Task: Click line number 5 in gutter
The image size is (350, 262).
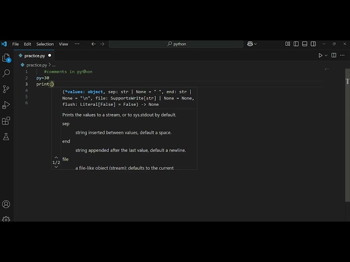Action: click(x=26, y=97)
